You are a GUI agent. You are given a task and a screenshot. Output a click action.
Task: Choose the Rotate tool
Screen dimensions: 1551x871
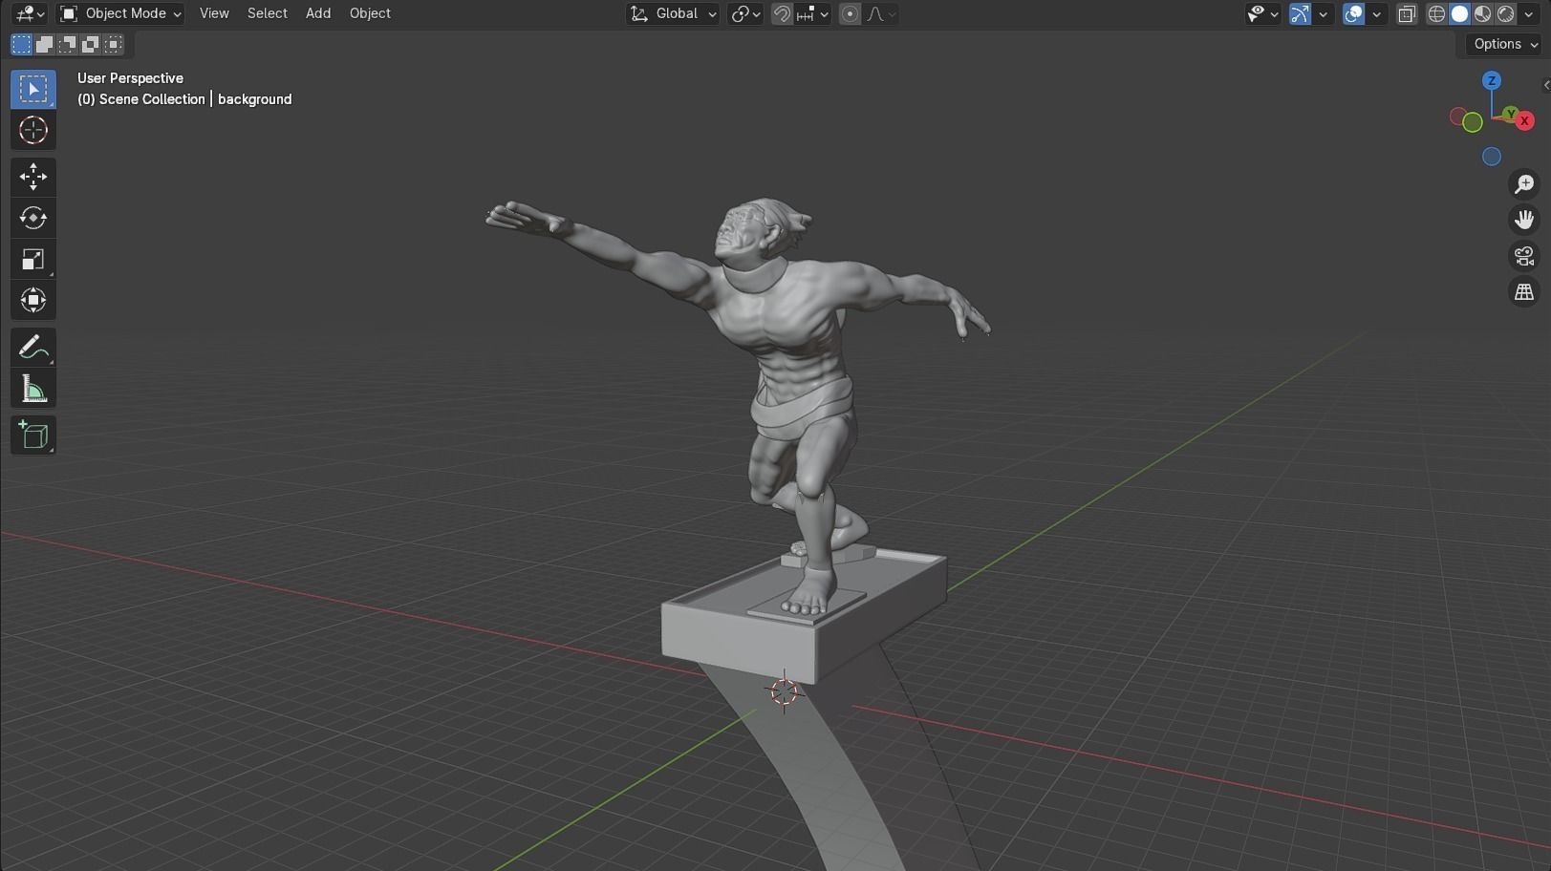pyautogui.click(x=33, y=218)
